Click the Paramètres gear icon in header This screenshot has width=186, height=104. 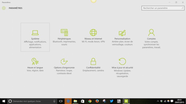(x=4, y=8)
